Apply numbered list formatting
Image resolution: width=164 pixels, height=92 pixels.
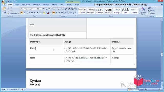point(58,9)
